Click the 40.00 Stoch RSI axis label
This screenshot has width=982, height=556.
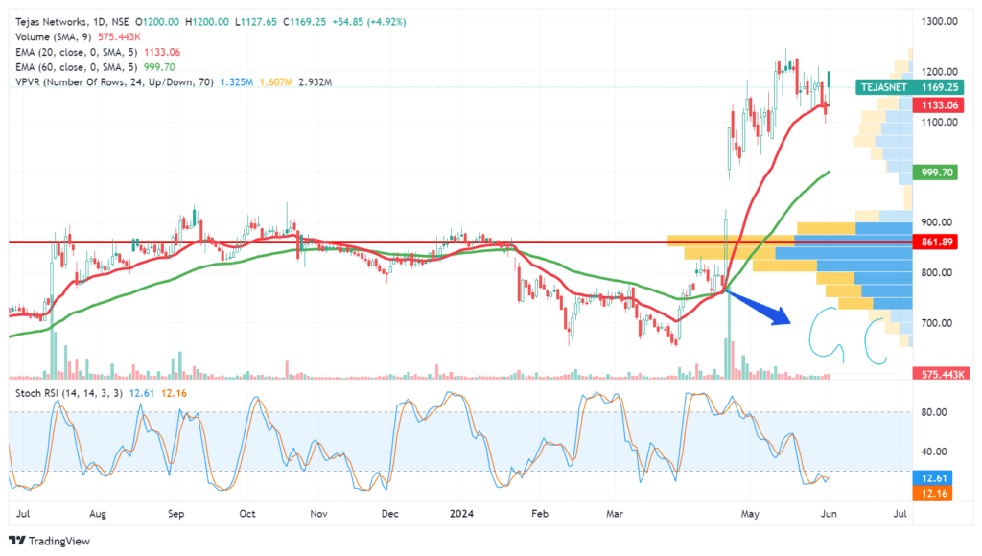pos(934,452)
